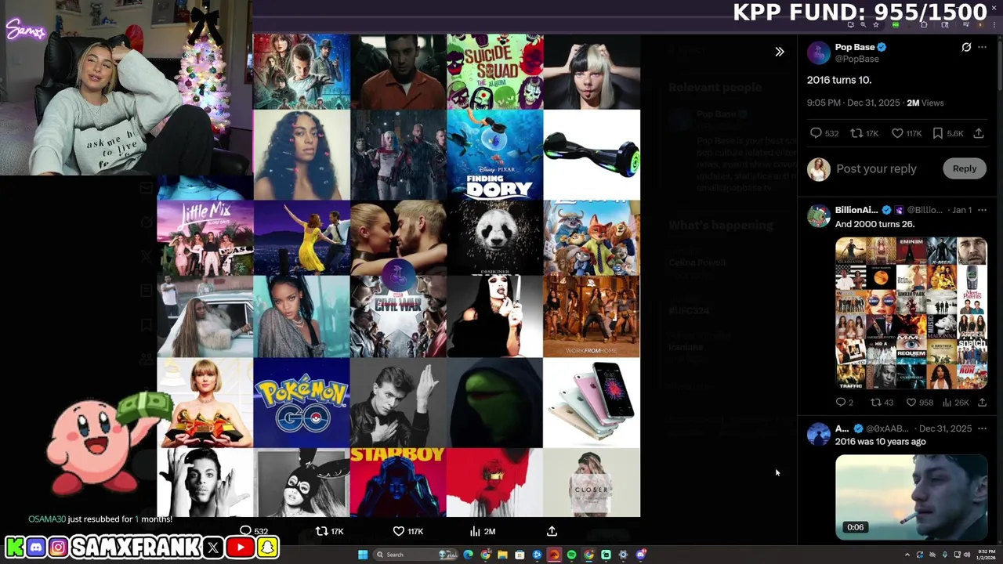Open the clock showing 9:52 PM
1003x564 pixels.
tap(986, 555)
